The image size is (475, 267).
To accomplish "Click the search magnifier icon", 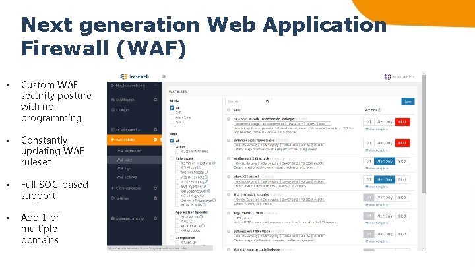I will pyautogui.click(x=267, y=102).
